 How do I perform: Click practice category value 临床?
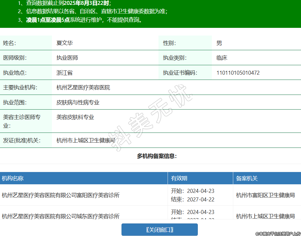(x=222, y=58)
